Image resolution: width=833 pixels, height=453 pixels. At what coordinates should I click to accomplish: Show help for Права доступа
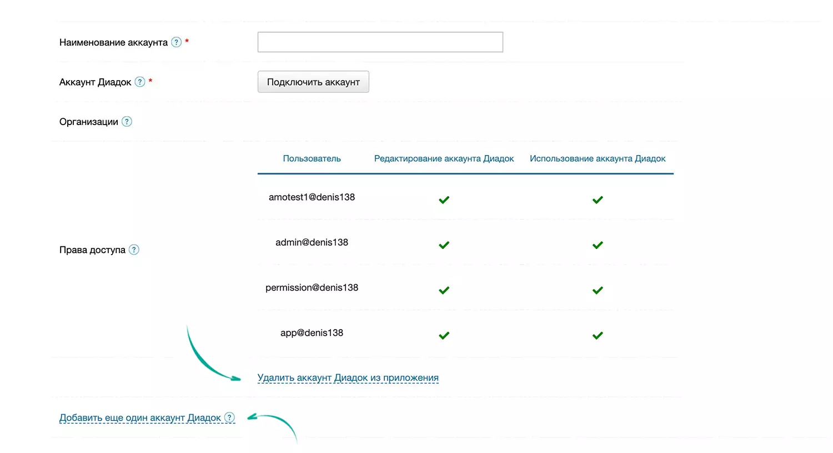[134, 250]
